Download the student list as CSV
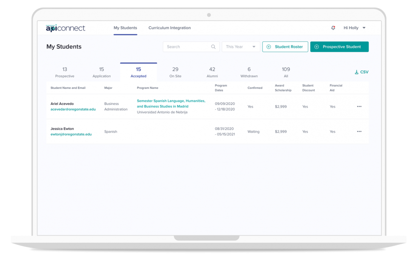 (361, 72)
